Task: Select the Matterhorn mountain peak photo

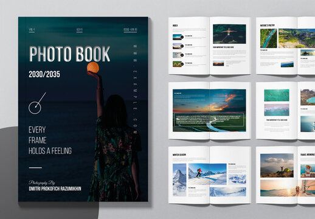Action: [x=179, y=180]
